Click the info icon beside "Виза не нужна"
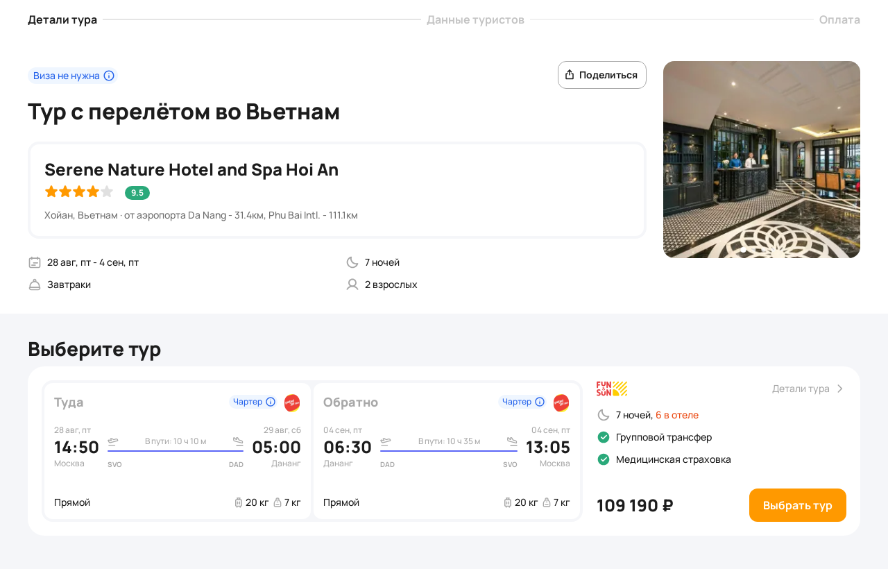The image size is (888, 569). [x=109, y=76]
